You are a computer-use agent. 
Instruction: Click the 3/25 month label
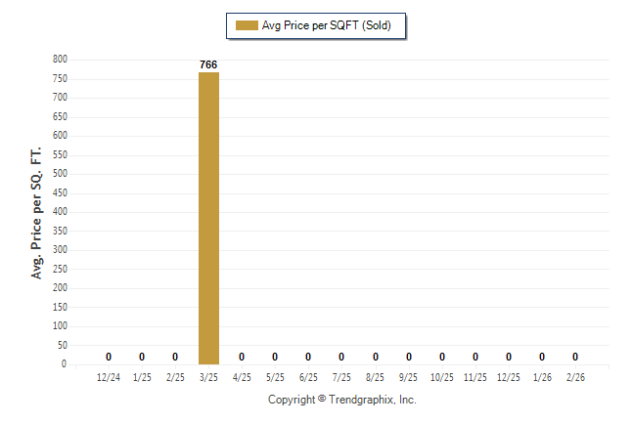(208, 377)
